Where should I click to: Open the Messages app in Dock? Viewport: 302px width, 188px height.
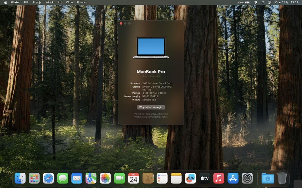(x=63, y=178)
